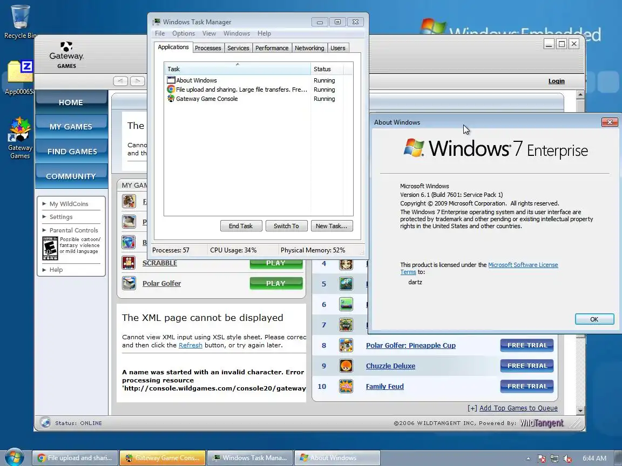Click third game icon in My Games list
622x466 pixels.
point(129,242)
